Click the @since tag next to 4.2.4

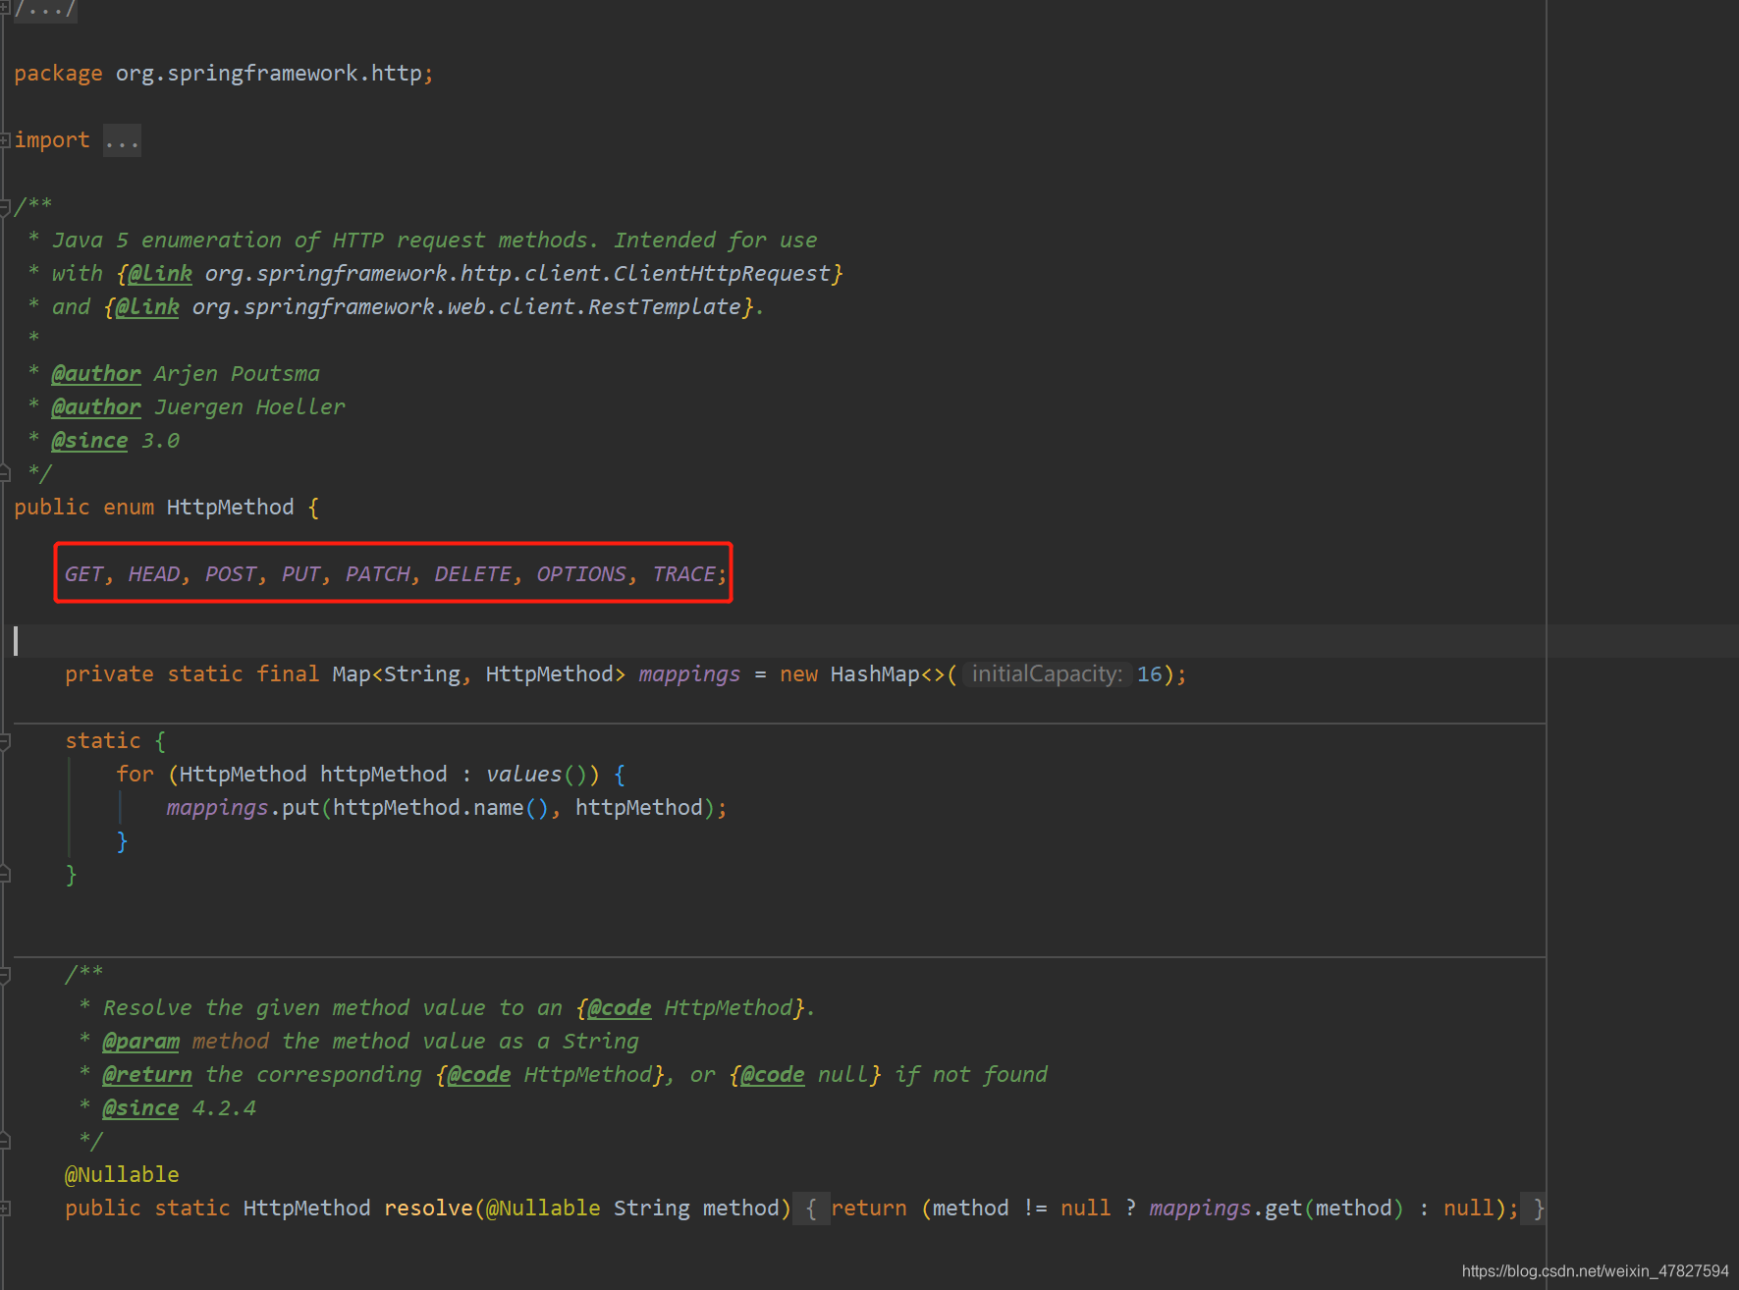140,1108
